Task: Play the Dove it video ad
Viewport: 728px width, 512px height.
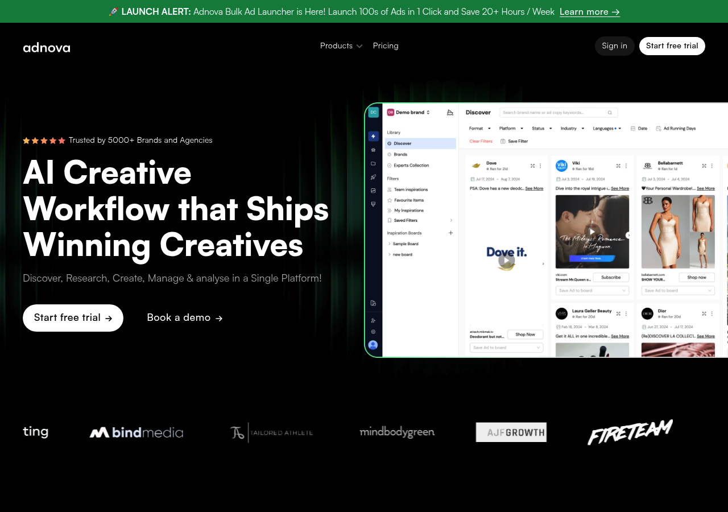Action: (x=506, y=261)
